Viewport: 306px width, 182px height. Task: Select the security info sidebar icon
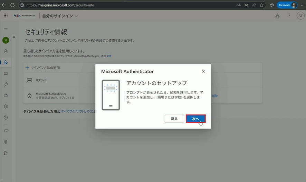[6, 62]
